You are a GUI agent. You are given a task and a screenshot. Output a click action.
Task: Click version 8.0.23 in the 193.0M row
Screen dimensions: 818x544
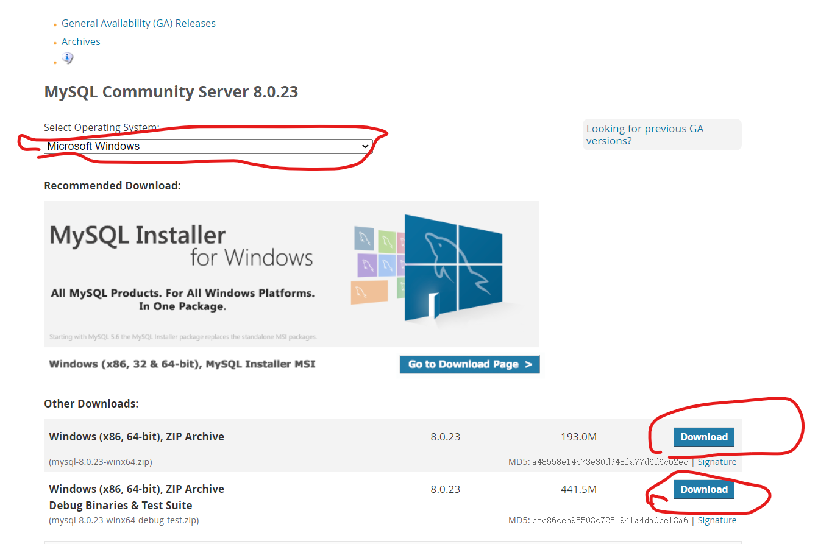click(445, 437)
